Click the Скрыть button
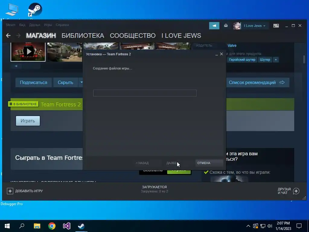Image resolution: width=309 pixels, height=232 pixels. [x=65, y=82]
